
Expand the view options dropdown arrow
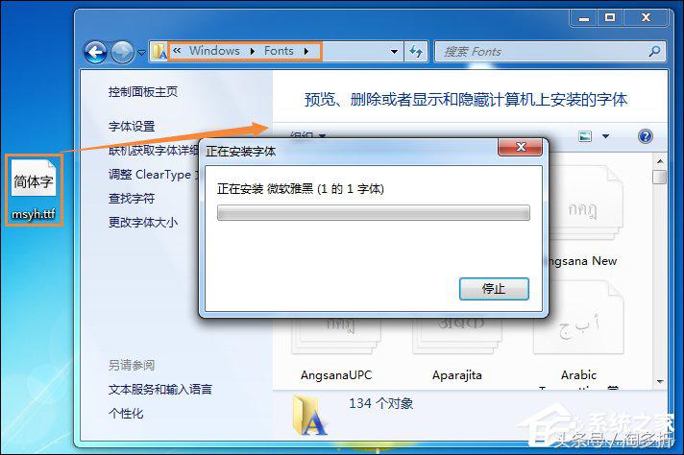click(605, 136)
